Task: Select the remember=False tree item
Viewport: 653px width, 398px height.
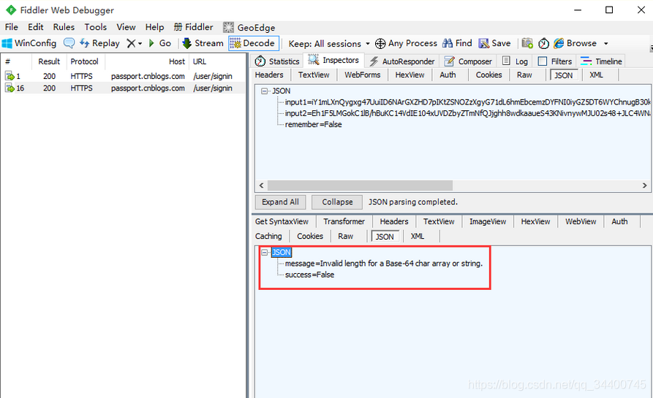Action: pyautogui.click(x=313, y=124)
